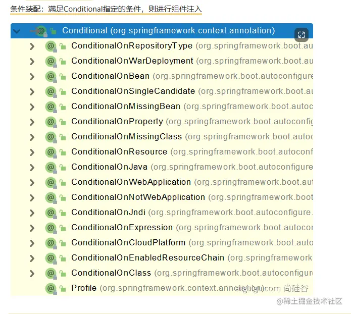The image size is (351, 314).
Task: Click public lock icon beside Profile
Action: tap(63, 289)
